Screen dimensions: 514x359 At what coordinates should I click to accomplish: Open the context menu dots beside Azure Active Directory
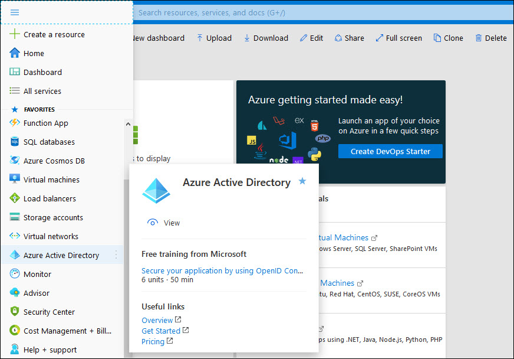pyautogui.click(x=117, y=255)
